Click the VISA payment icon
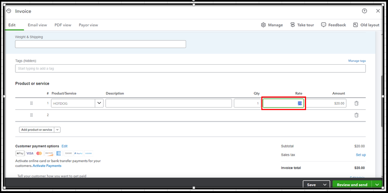 point(30,153)
